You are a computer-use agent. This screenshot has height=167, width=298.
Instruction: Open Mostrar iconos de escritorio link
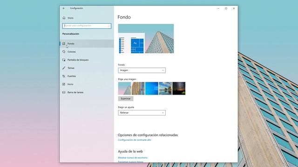click(133, 158)
